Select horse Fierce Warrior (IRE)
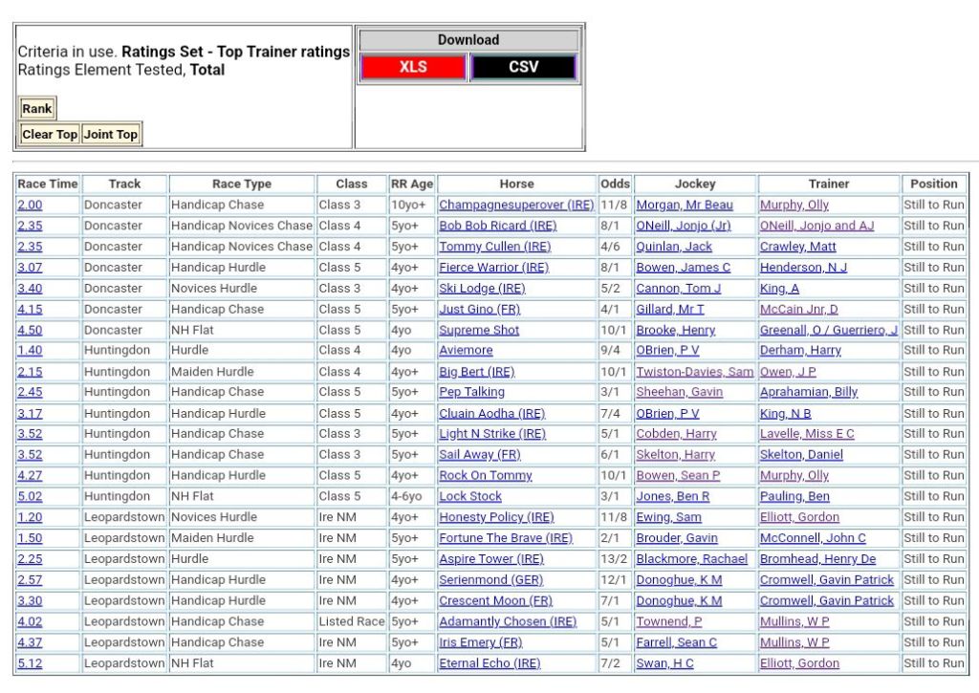Viewport: 979px width, 693px height. pyautogui.click(x=493, y=268)
